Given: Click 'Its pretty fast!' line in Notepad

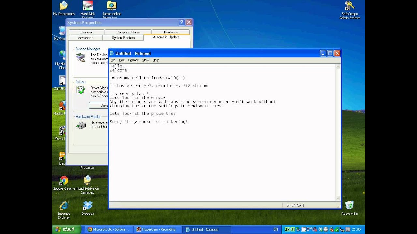Looking at the screenshot, I should pos(129,94).
